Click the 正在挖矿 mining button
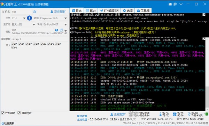The image size is (209, 126). click(58, 12)
